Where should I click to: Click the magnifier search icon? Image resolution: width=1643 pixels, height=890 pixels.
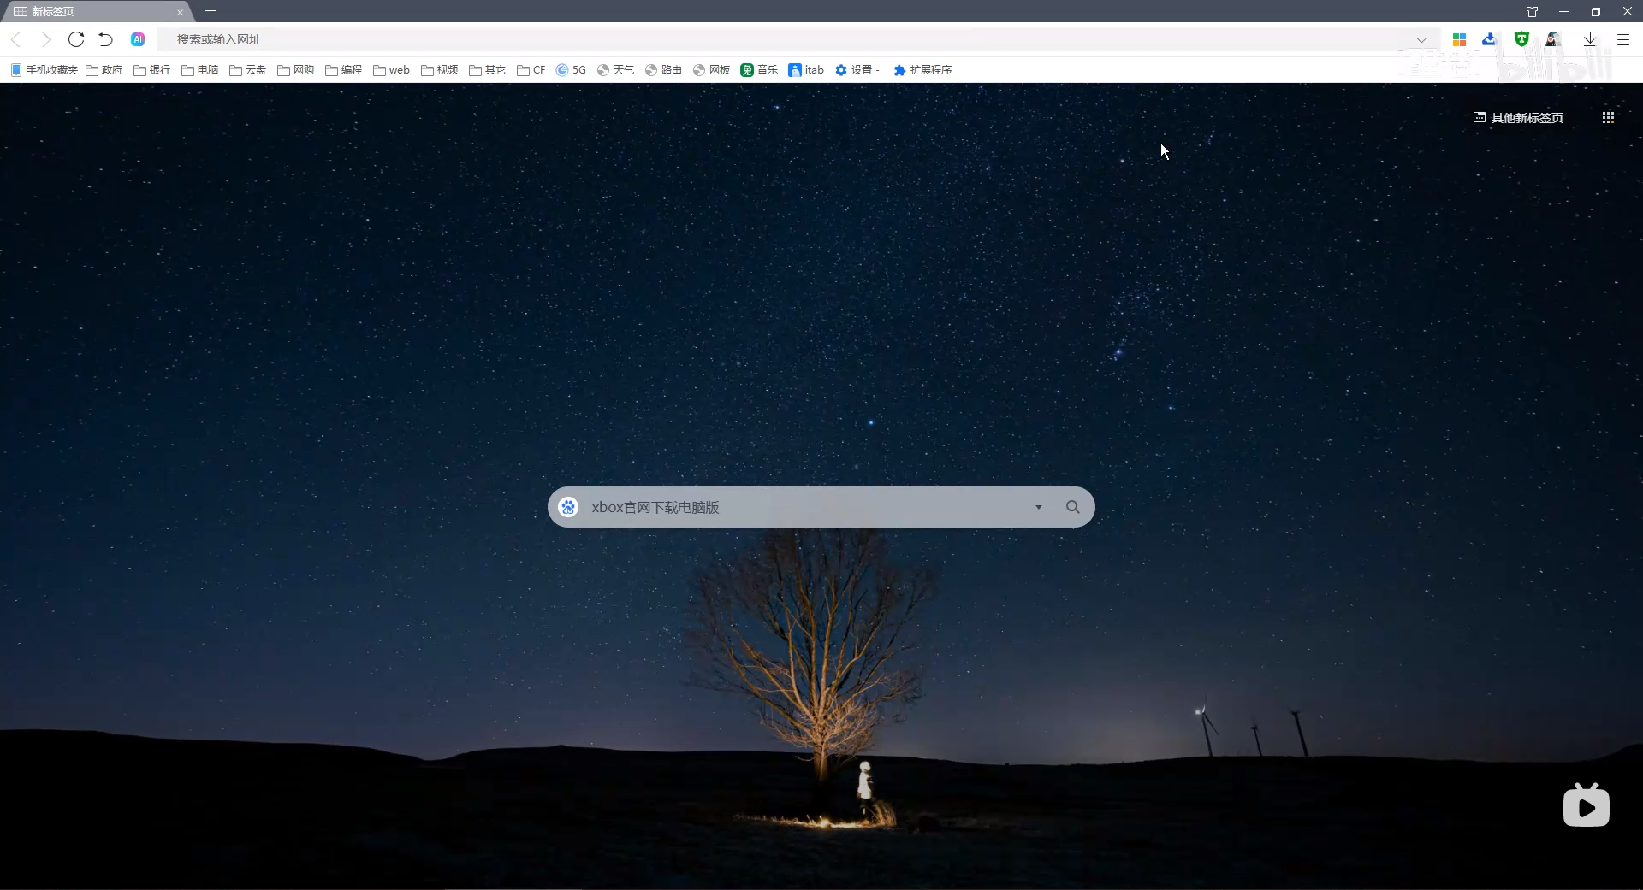coord(1072,507)
